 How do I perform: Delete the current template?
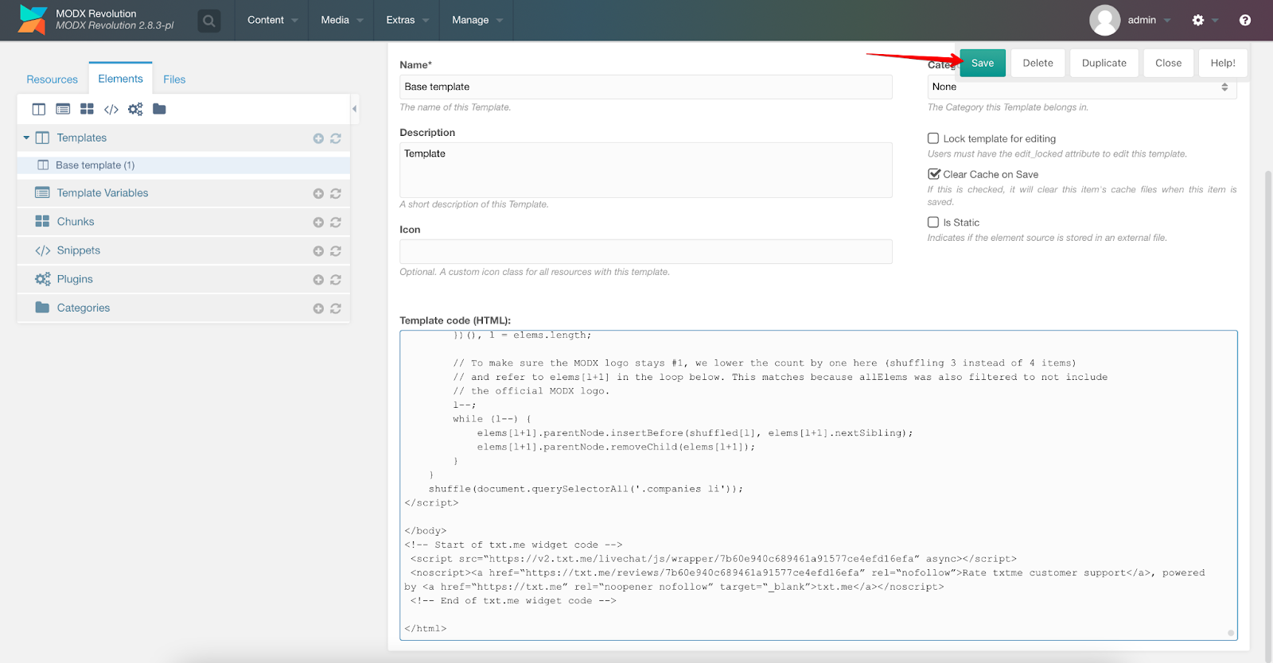tap(1037, 63)
